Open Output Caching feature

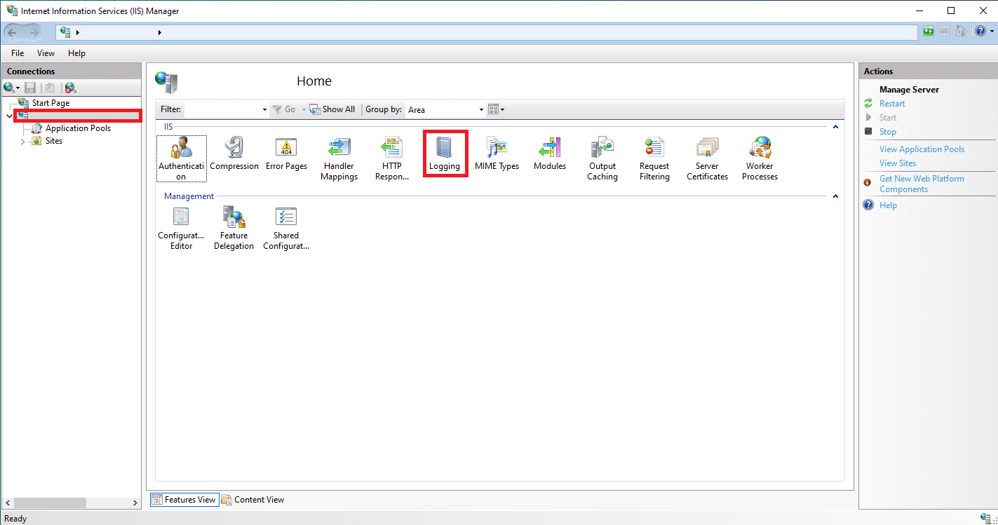click(602, 159)
